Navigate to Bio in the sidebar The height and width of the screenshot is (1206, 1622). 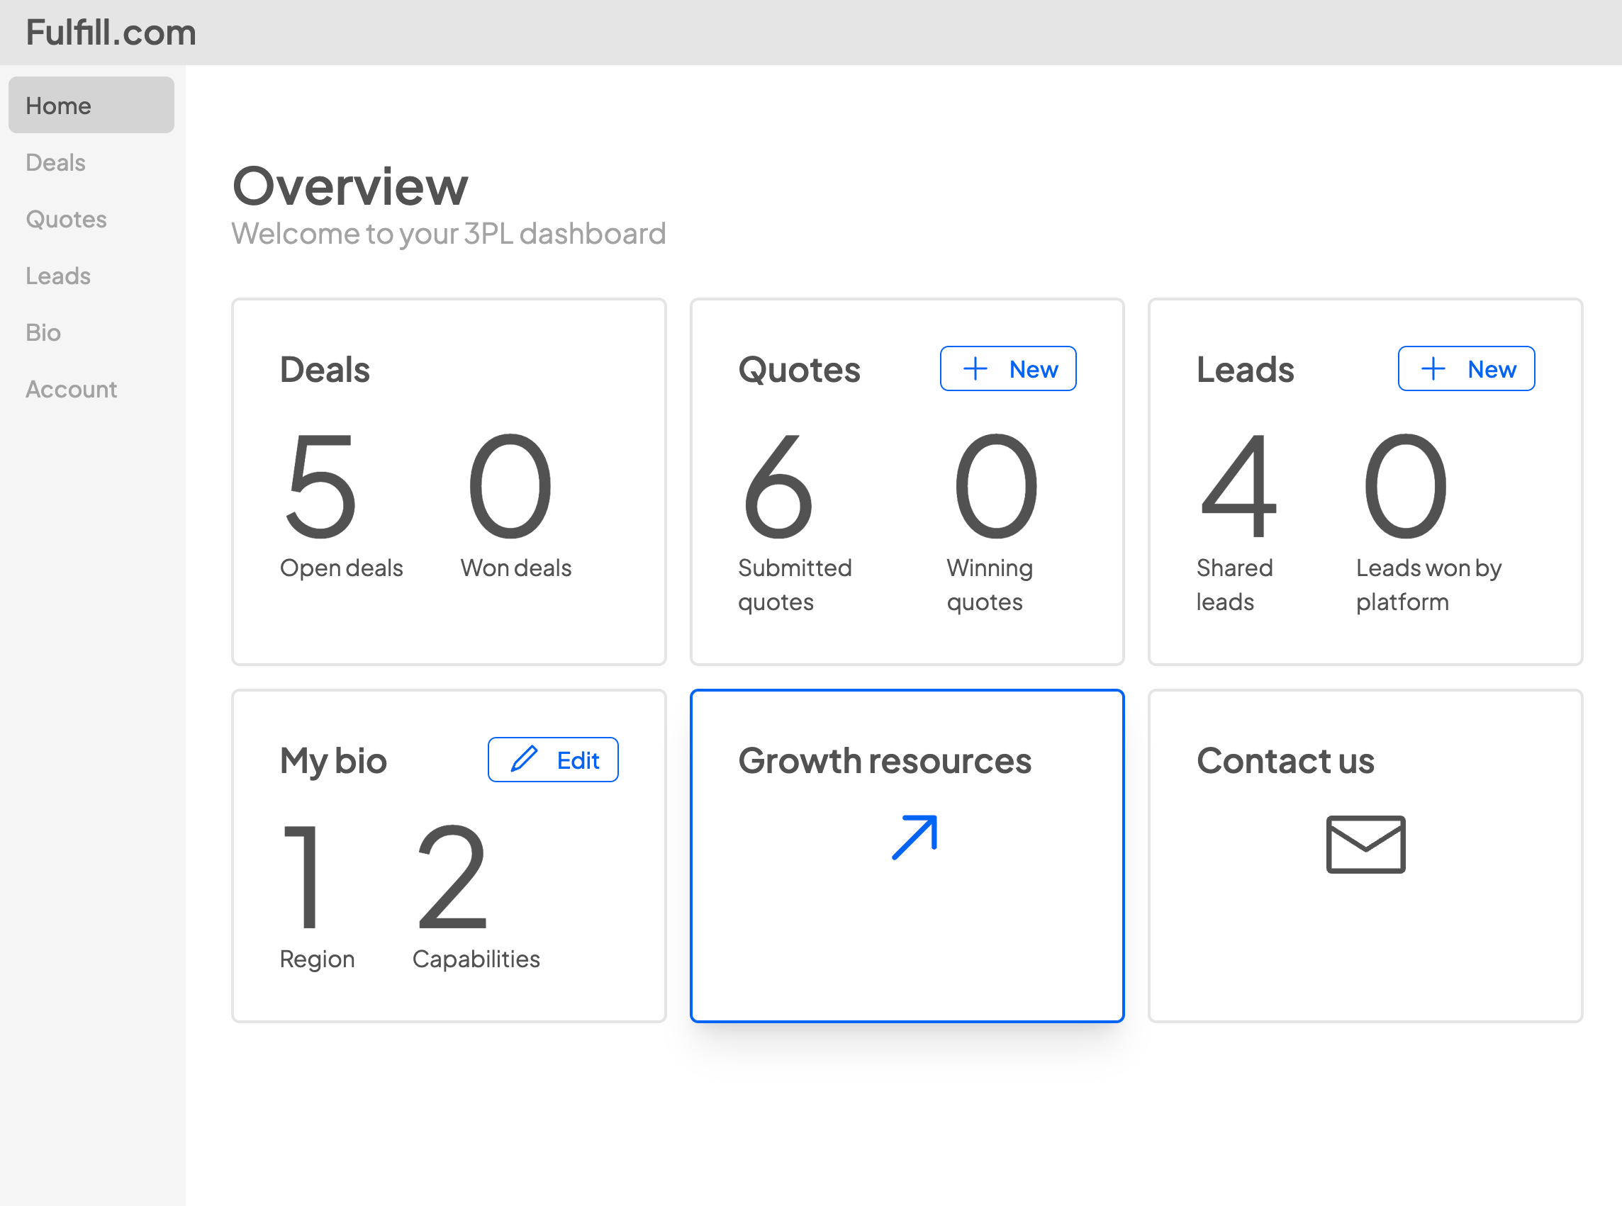[43, 332]
